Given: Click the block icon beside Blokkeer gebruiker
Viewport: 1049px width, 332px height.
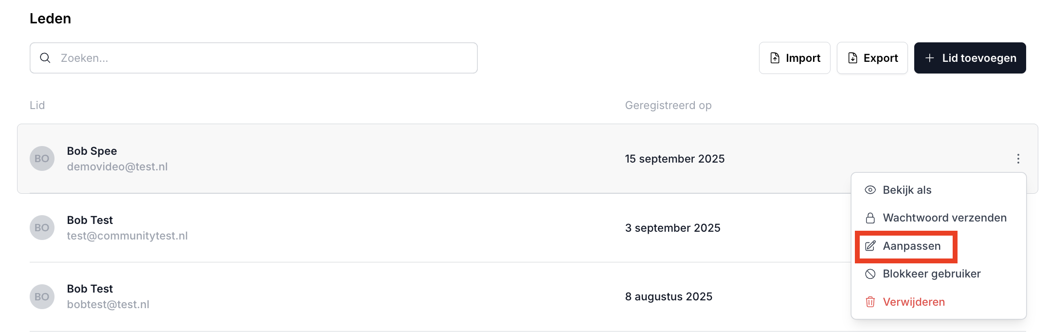Looking at the screenshot, I should (870, 274).
